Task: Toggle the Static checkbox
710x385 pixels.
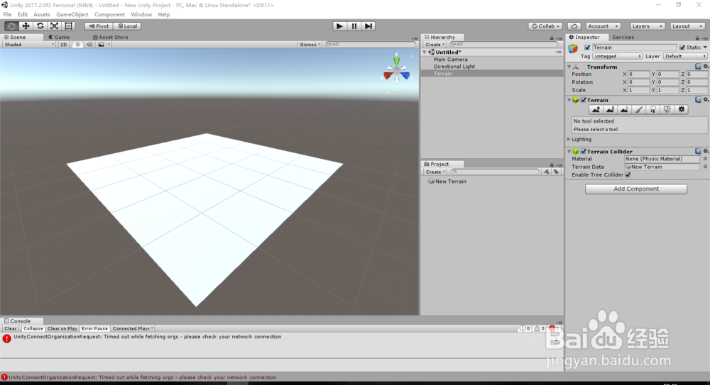Action: (682, 48)
